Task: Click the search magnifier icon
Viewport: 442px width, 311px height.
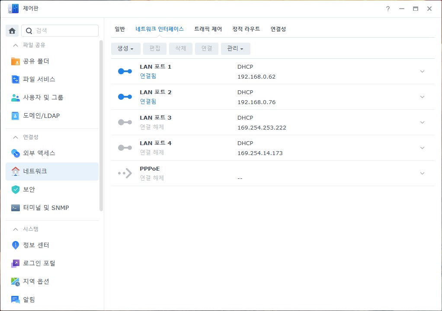Action: pyautogui.click(x=29, y=31)
